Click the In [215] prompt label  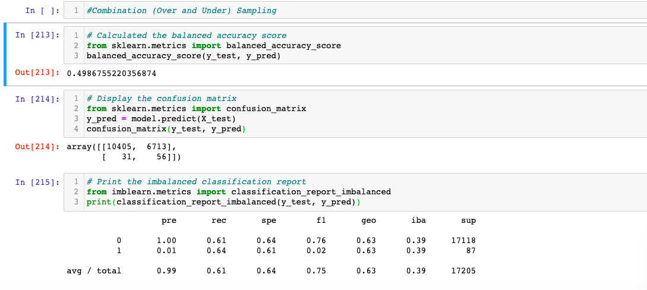(x=37, y=182)
